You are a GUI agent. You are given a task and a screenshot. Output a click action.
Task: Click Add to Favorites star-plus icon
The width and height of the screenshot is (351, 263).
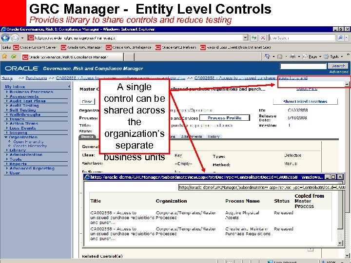[14, 56]
